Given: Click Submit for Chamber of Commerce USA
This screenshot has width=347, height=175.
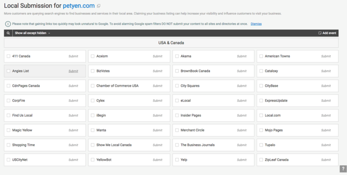Looking at the screenshot, I should click(158, 86).
